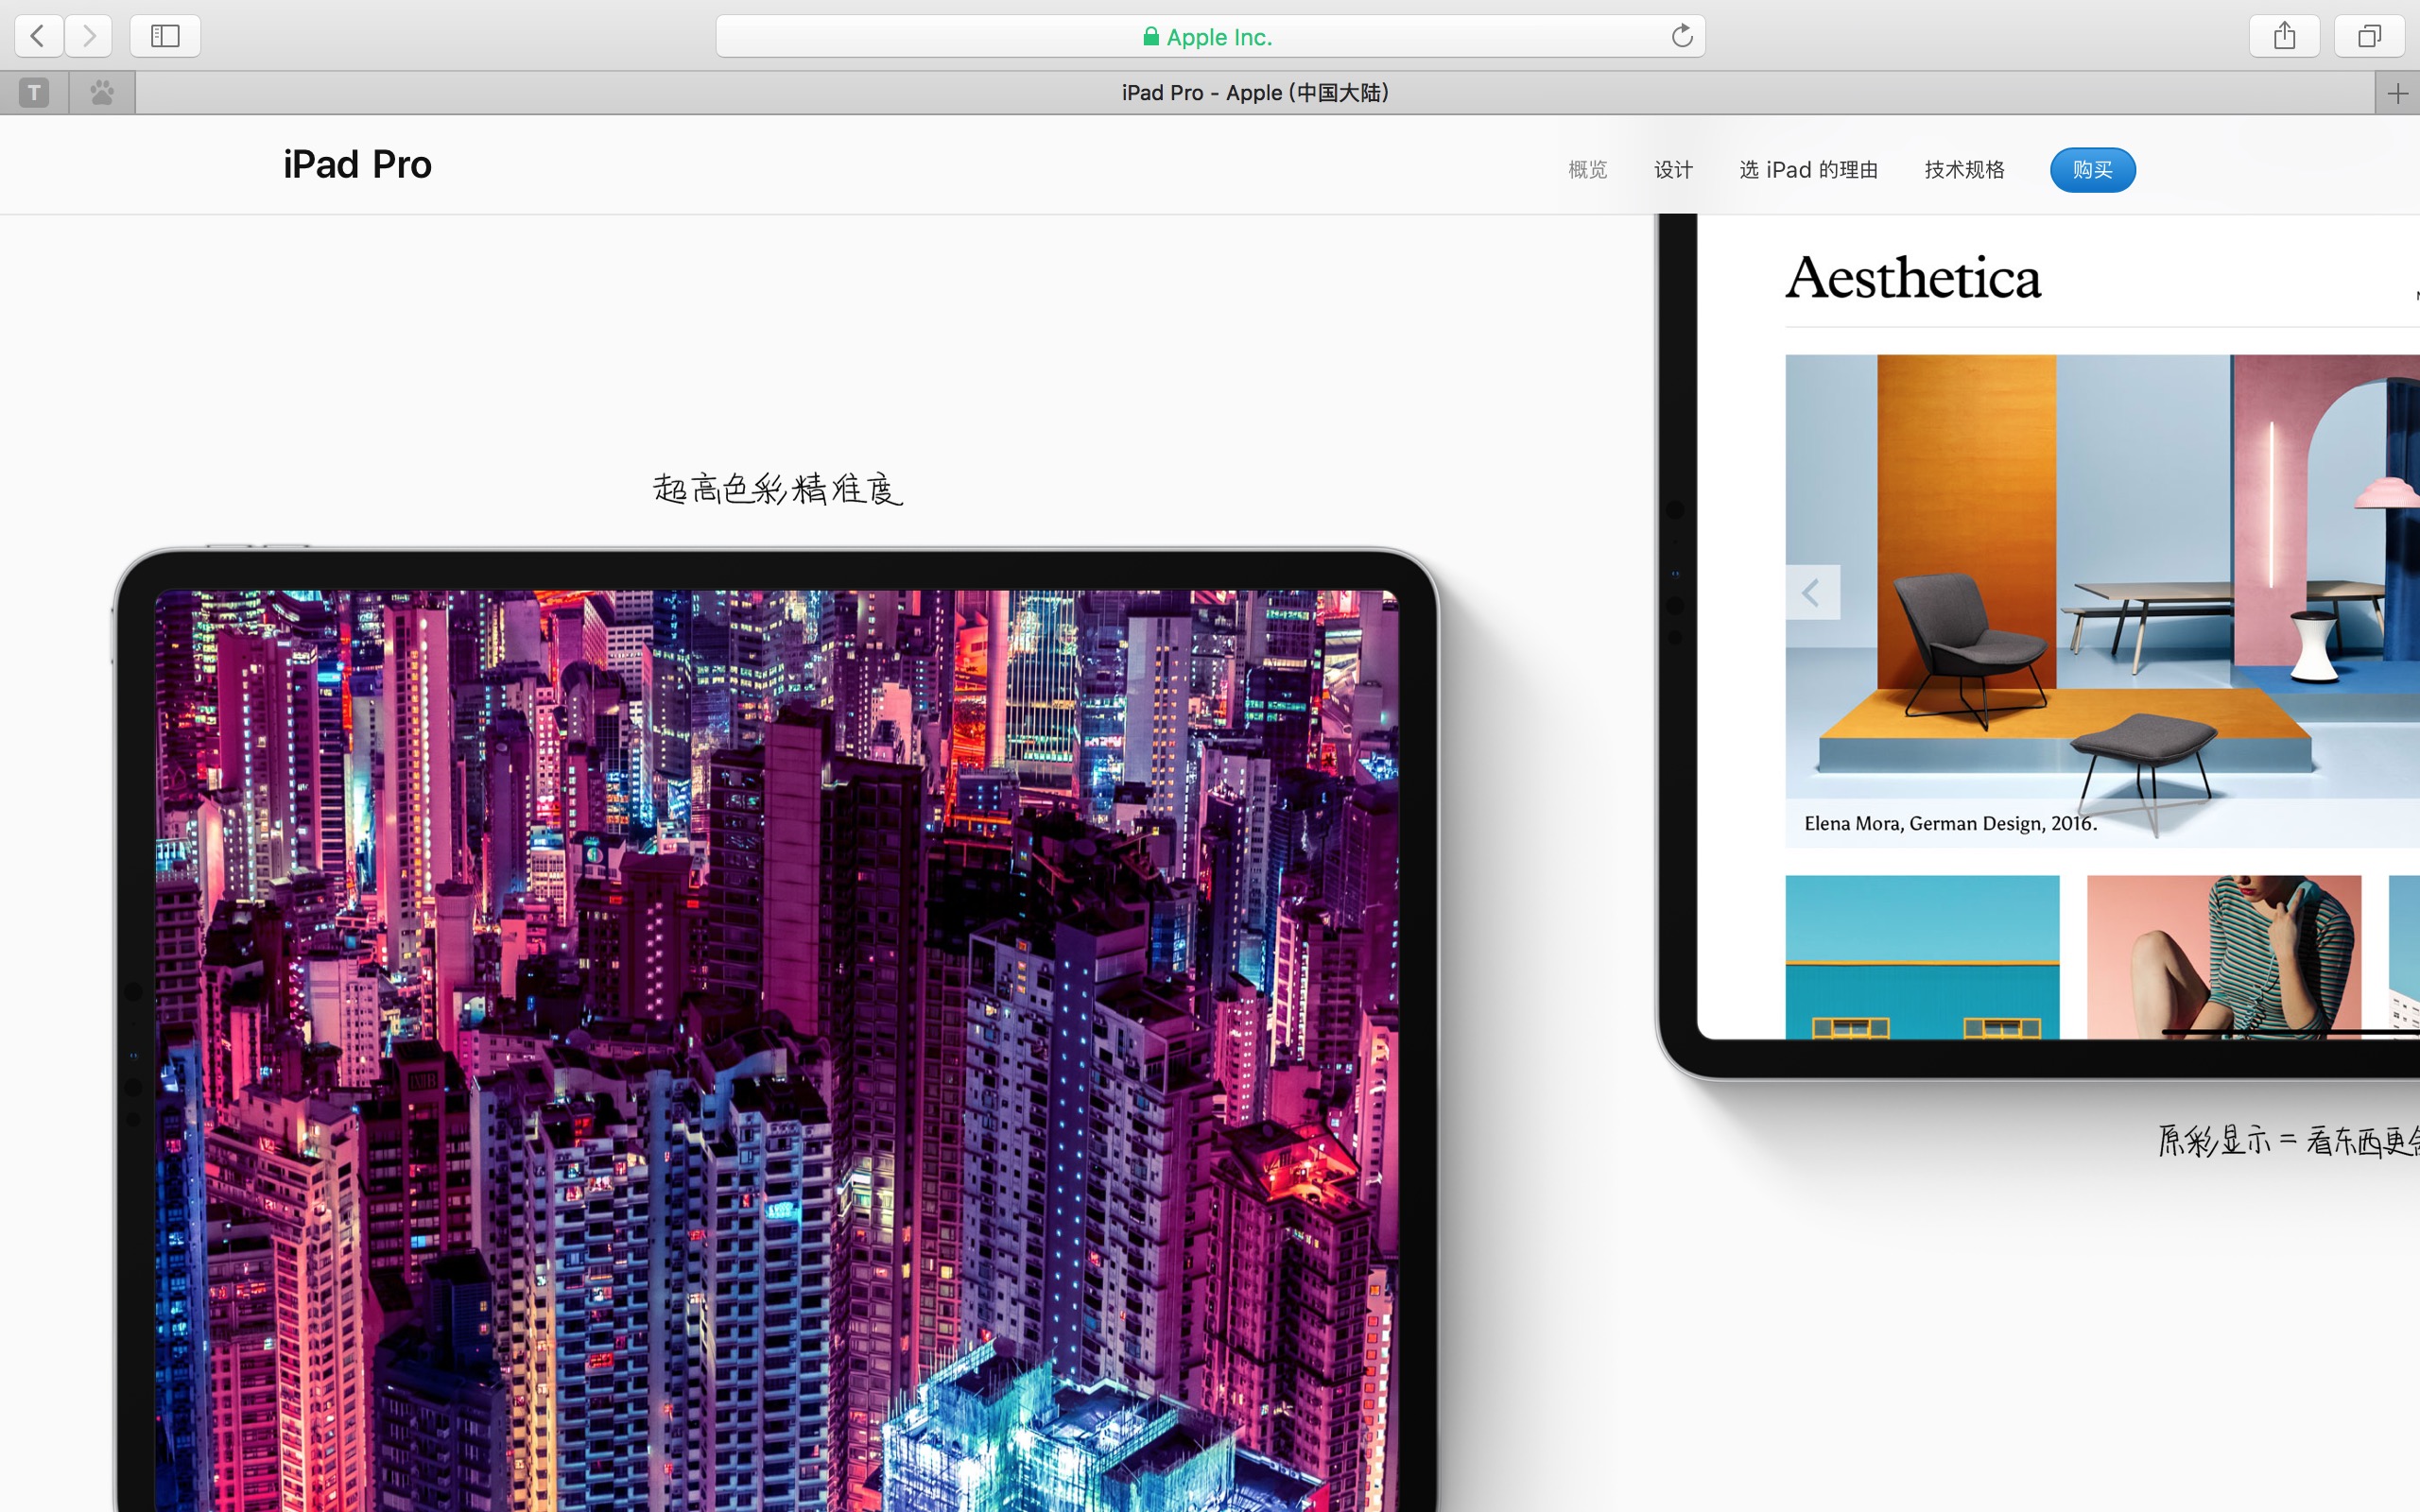Image resolution: width=2420 pixels, height=1512 pixels.
Task: Click the iPad Pro page title
Action: point(357,165)
